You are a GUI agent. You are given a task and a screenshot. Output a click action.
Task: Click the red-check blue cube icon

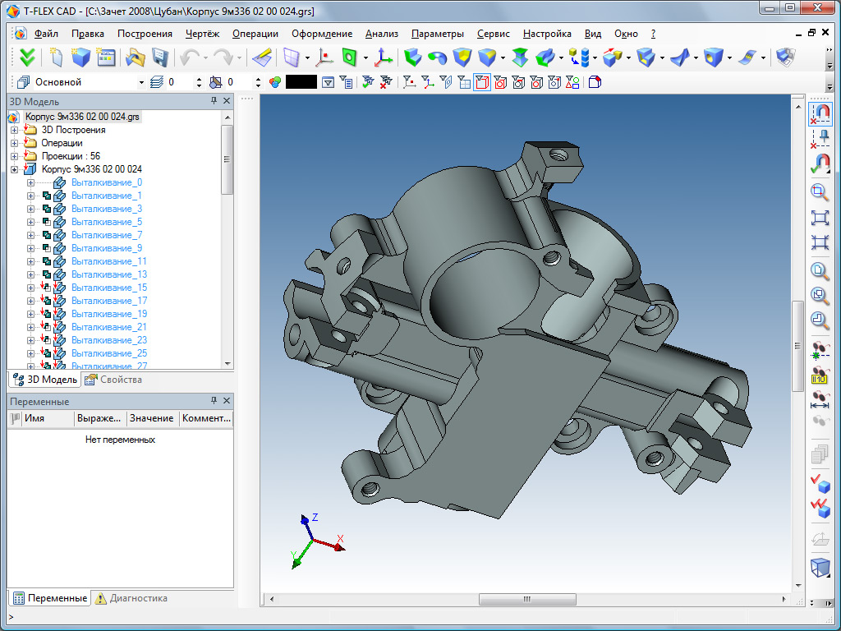pos(820,483)
